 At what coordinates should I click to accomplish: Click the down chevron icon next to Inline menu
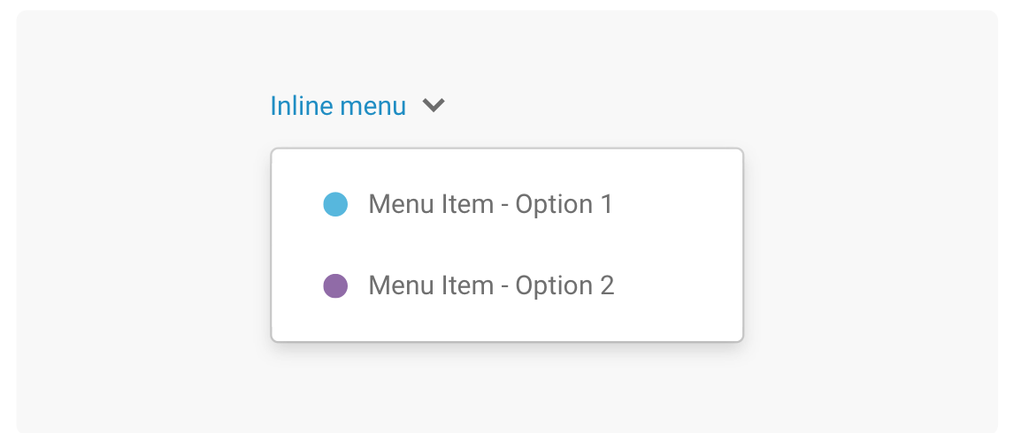[434, 104]
